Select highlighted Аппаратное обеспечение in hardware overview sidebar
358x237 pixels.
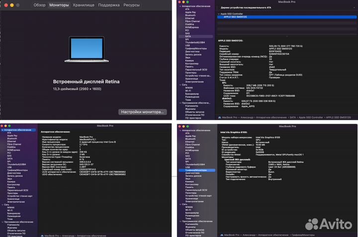[18, 130]
